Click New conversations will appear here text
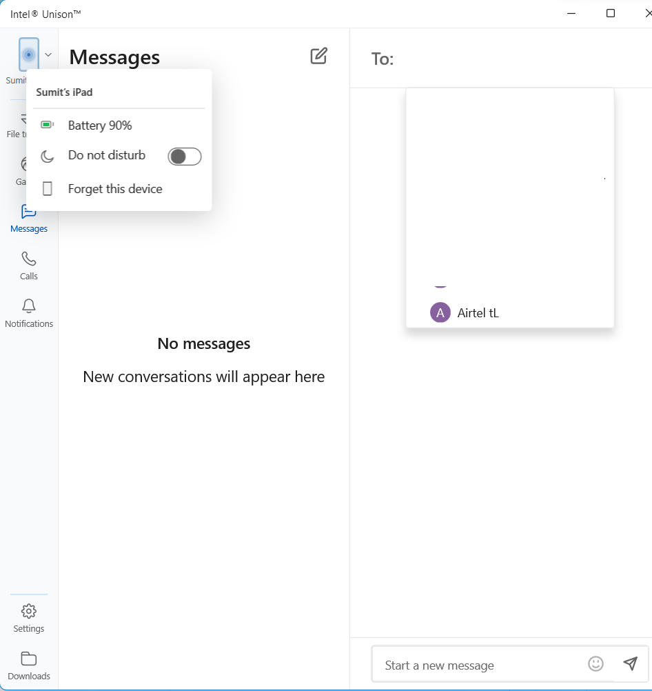Screen dimensions: 652x691 tap(204, 377)
